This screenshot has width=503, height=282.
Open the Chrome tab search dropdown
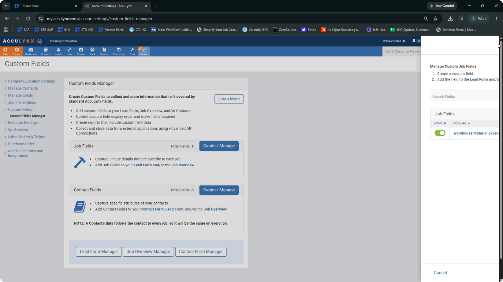(x=6, y=6)
